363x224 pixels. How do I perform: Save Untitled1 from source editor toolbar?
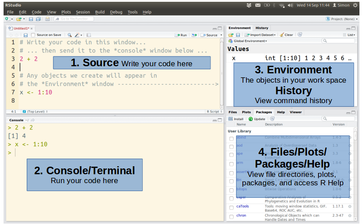coord(26,35)
